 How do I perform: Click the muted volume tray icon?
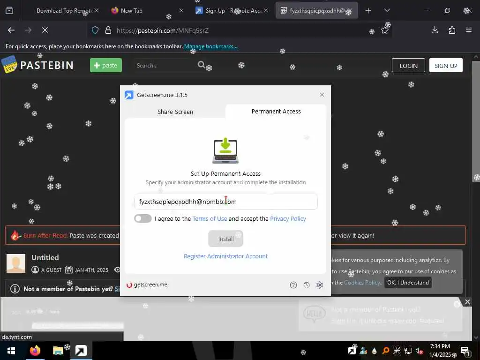[420, 351]
